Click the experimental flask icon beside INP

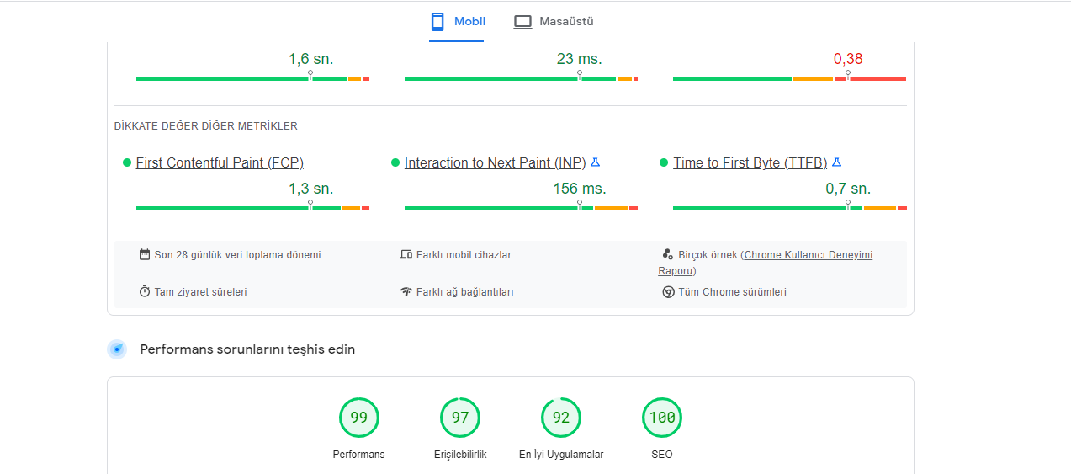[596, 162]
